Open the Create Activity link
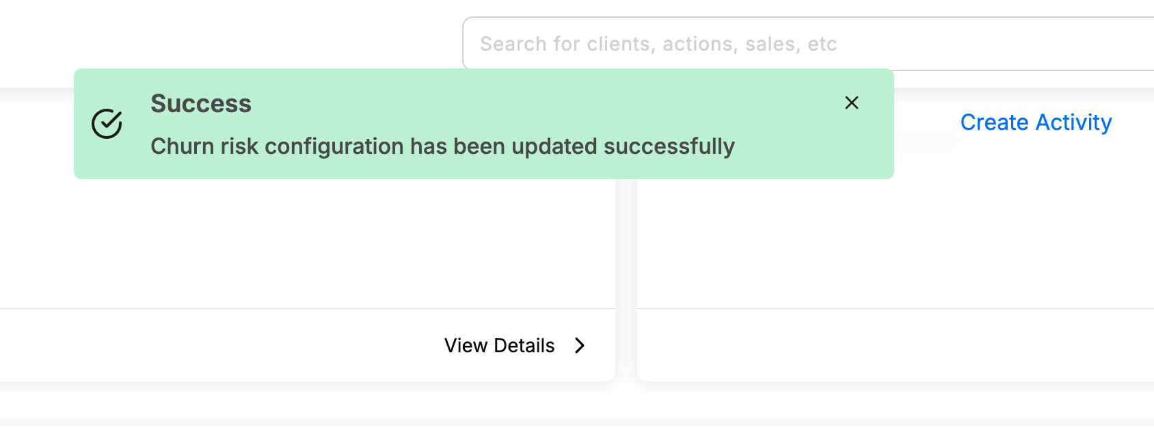The height and width of the screenshot is (435, 1154). tap(1036, 122)
